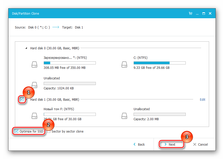This screenshot has width=224, height=159.
Task: Click the Hard disk 1 Unallocated drive icon
Action: (124, 116)
